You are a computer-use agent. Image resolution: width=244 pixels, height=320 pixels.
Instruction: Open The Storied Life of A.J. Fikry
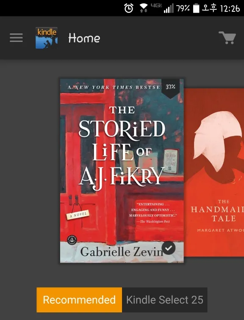[122, 171]
